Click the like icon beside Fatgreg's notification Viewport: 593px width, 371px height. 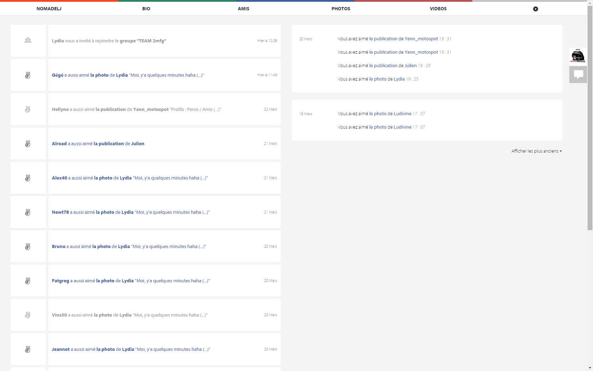pyautogui.click(x=28, y=281)
